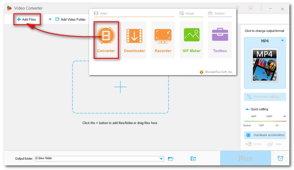Toggle Hardware acceleration
Viewport: 294px width, 170px height.
click(x=265, y=135)
